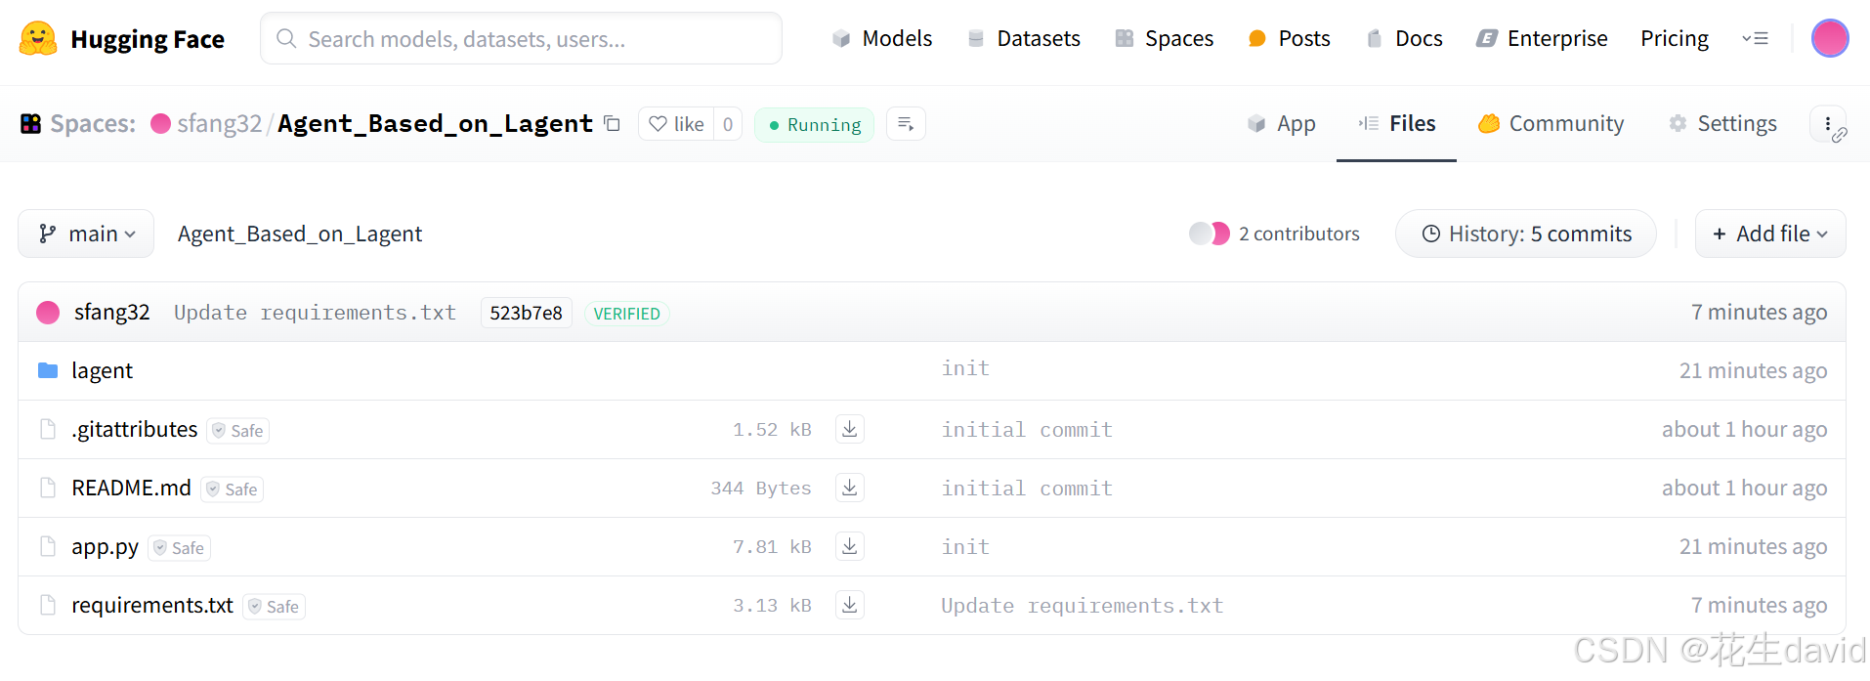Click the file icon beside app.py
The width and height of the screenshot is (1870, 681).
pyautogui.click(x=48, y=547)
